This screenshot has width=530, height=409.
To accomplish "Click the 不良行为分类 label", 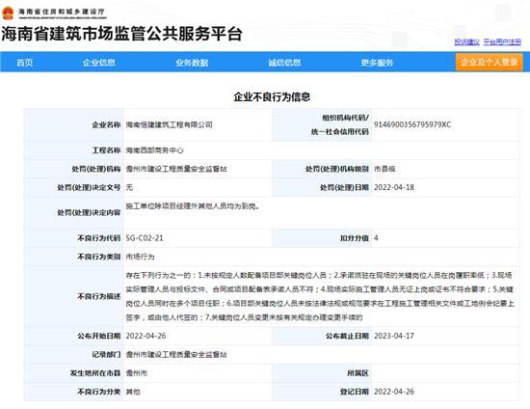I will [x=98, y=392].
